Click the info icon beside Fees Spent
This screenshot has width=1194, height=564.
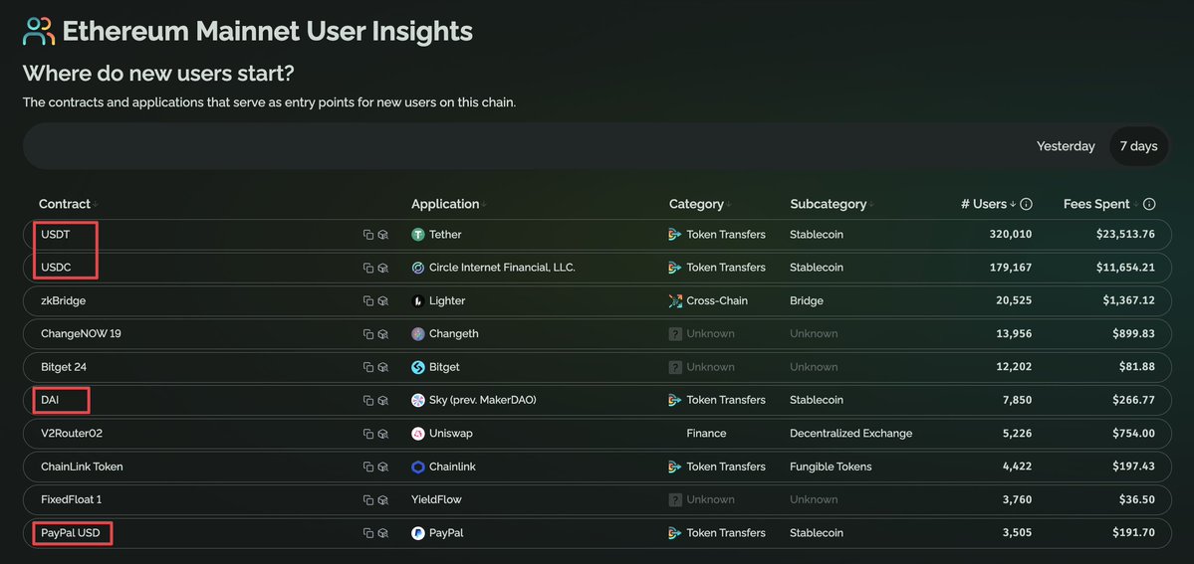point(1149,204)
